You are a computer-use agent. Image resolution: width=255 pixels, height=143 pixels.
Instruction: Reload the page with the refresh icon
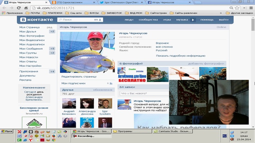click(19, 8)
